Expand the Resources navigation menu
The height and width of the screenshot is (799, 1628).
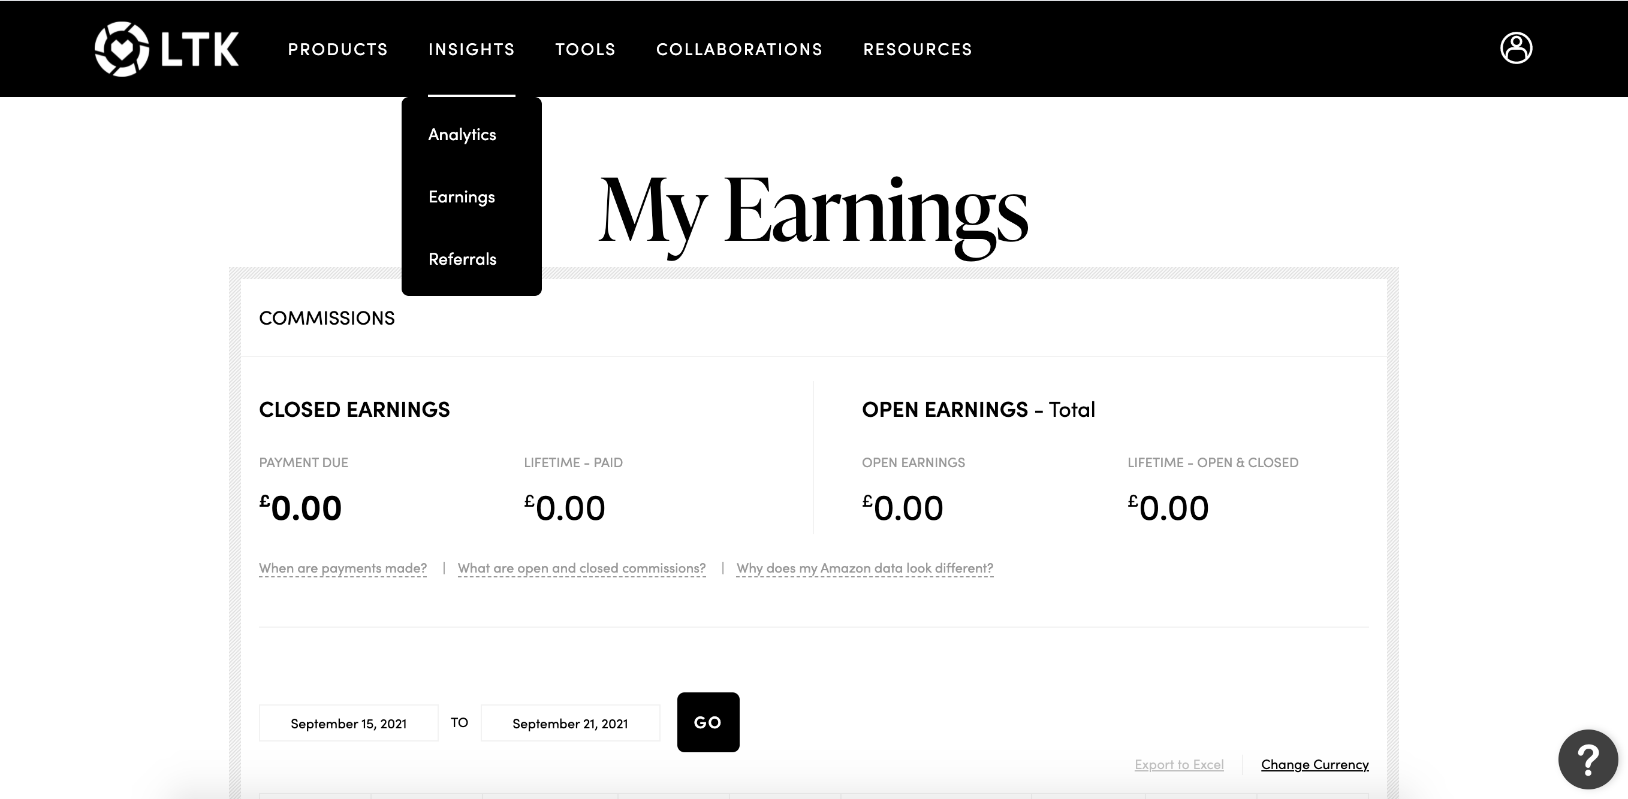coord(917,49)
